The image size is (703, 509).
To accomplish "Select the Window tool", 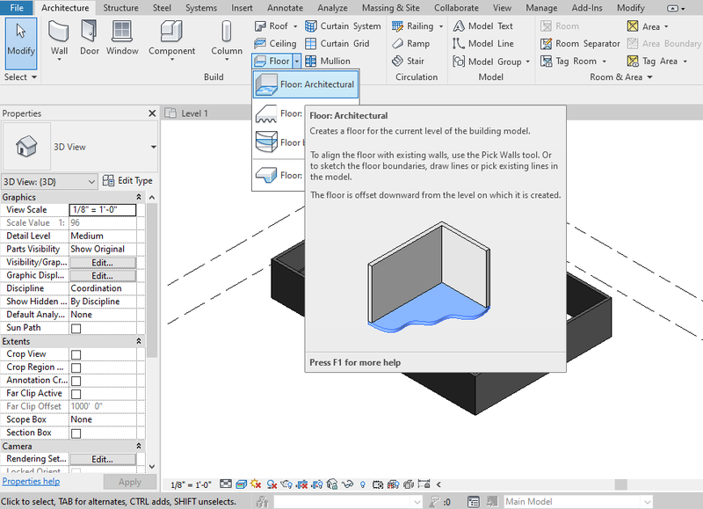I will click(122, 38).
